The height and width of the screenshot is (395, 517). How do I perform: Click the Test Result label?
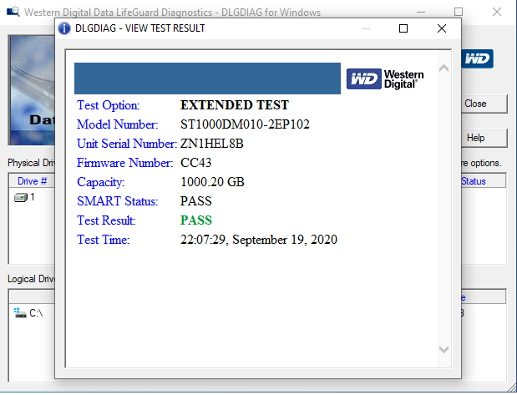coord(106,220)
